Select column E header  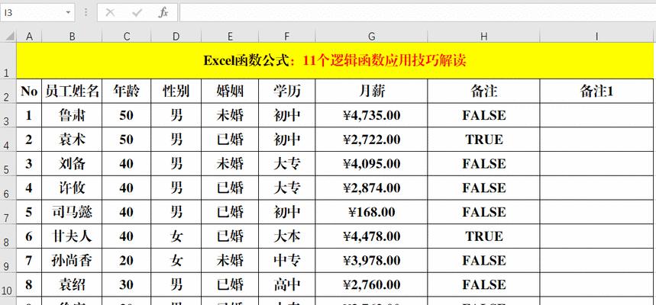point(230,37)
